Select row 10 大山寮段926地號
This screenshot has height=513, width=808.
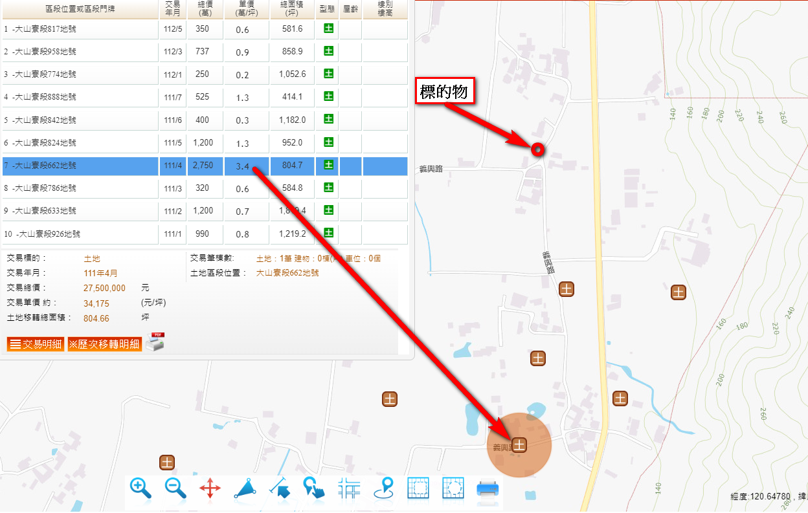(80, 234)
